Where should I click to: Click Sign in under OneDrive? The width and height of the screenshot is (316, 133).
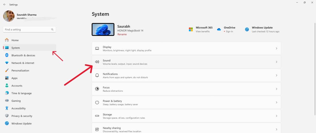(x=229, y=32)
